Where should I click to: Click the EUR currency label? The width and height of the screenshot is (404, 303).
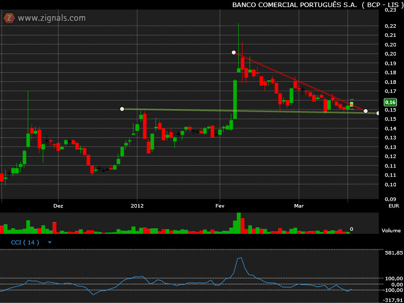(x=394, y=206)
